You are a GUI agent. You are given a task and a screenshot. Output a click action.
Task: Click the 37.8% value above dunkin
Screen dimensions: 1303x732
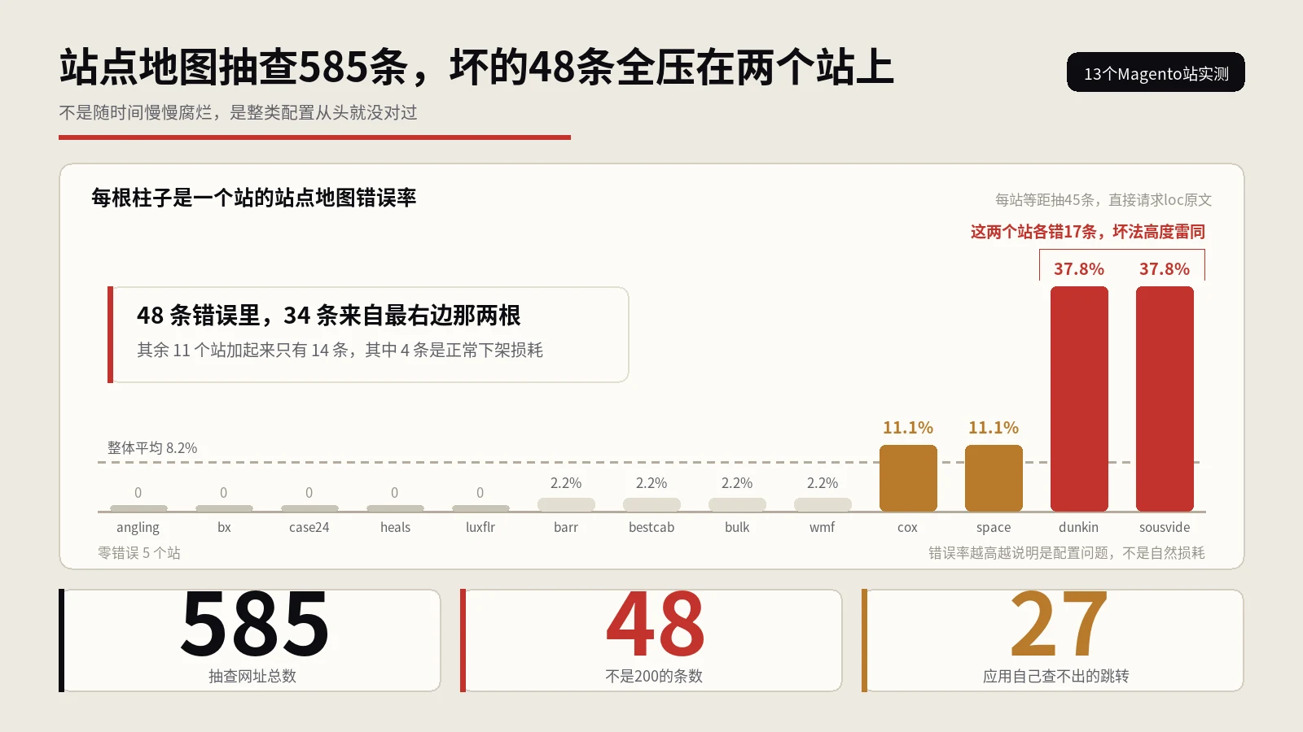click(1079, 269)
